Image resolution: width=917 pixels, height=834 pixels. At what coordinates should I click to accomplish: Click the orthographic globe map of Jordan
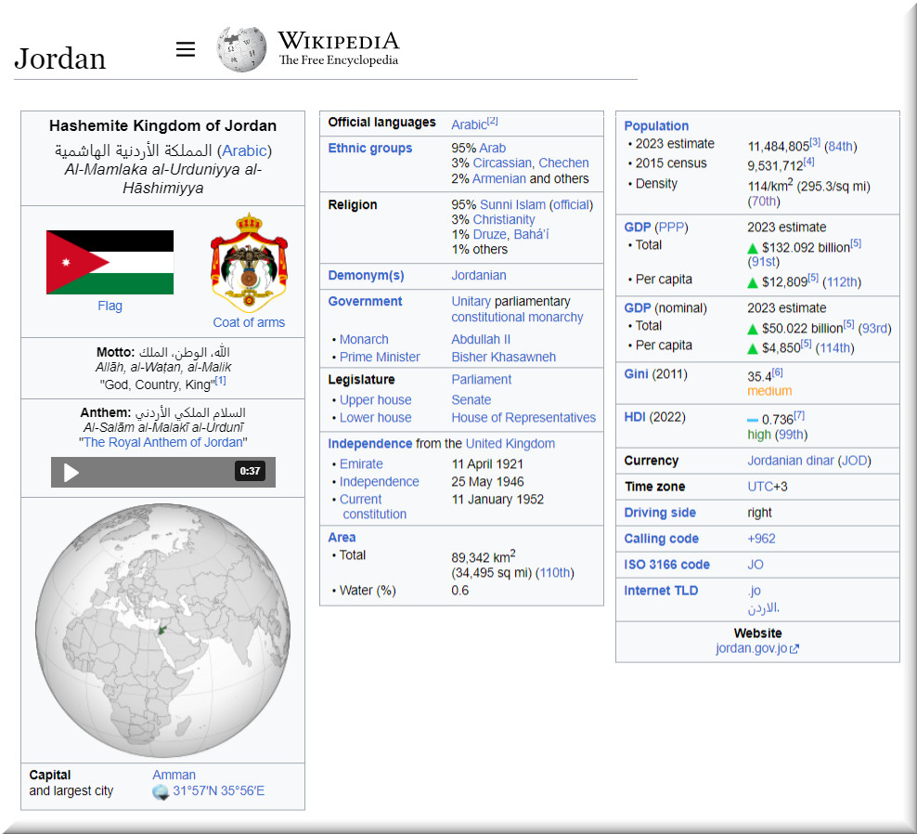tap(162, 631)
